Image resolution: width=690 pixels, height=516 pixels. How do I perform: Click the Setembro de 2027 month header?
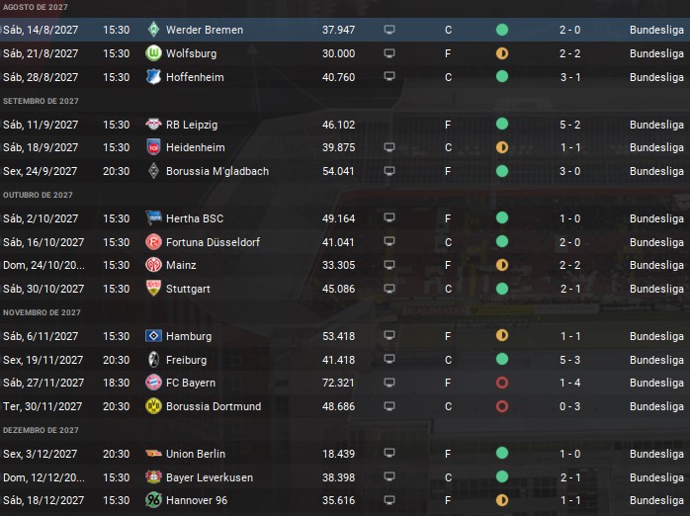coord(41,101)
